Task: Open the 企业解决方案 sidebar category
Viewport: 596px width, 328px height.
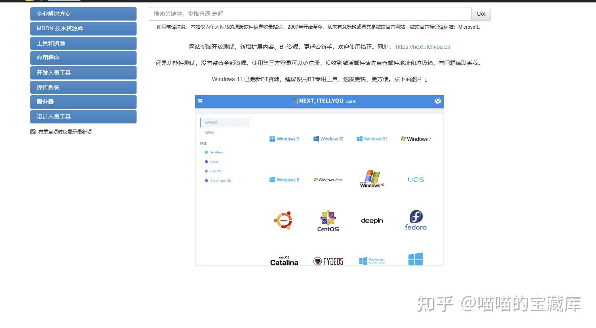Action: (x=83, y=14)
